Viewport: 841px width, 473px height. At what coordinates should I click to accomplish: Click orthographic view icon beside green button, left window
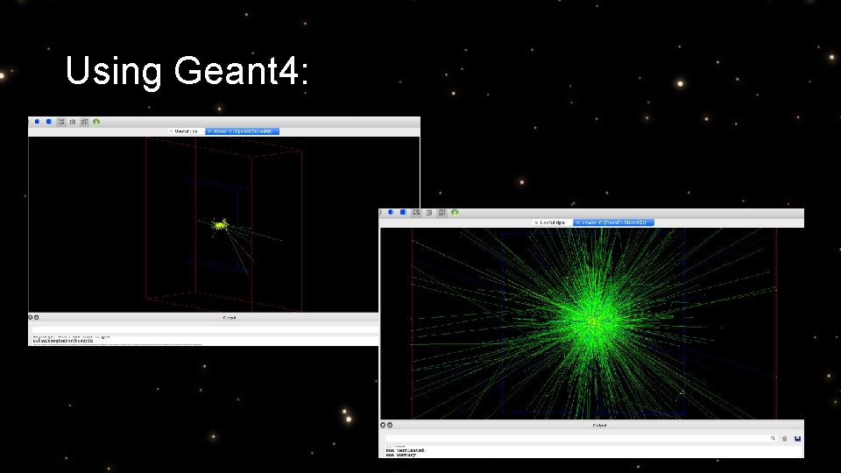[85, 122]
